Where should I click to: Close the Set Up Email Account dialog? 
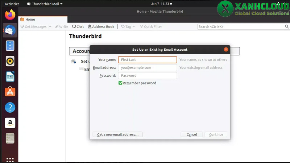tap(226, 49)
